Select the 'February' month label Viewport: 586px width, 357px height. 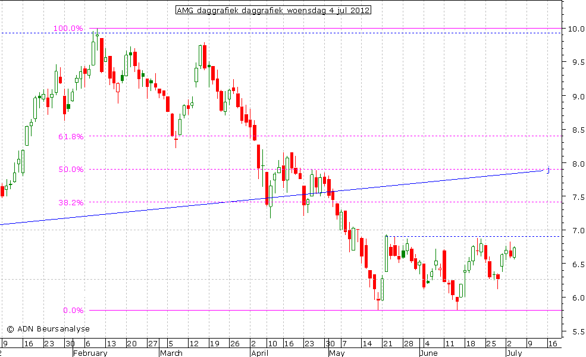[x=90, y=353]
